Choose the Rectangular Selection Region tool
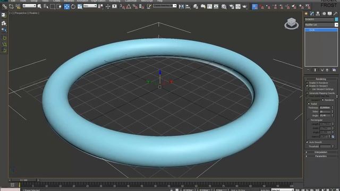 click(x=53, y=6)
